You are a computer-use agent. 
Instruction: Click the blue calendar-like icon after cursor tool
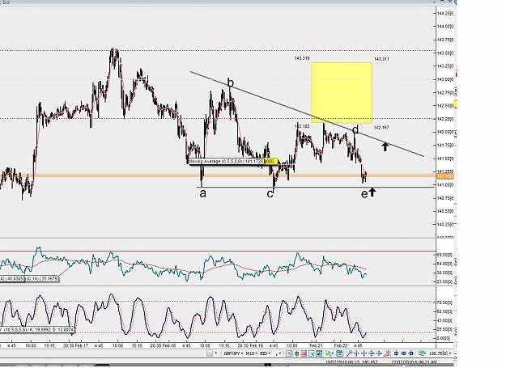pos(339,353)
